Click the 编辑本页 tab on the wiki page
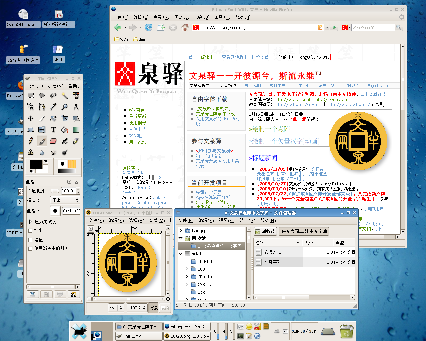This screenshot has width=426, height=341. coord(209,57)
